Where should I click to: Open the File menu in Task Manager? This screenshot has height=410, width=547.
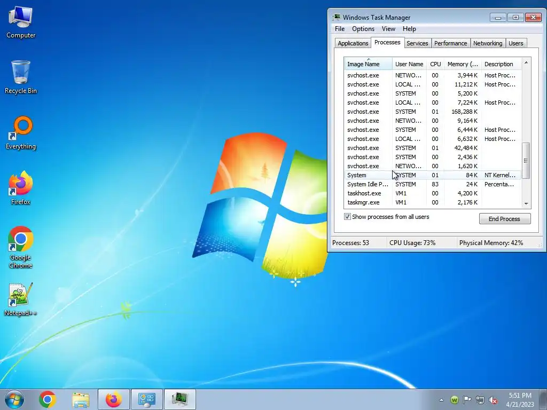tap(339, 29)
